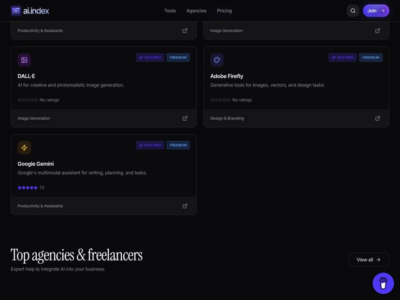Open Image Generation external link at the top
This screenshot has height=300, width=400.
pos(377,30)
